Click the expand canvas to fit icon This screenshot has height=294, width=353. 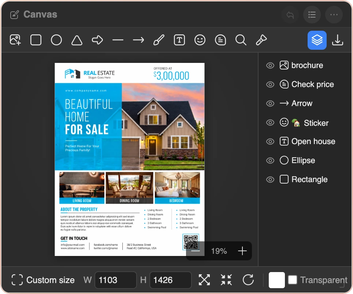click(x=204, y=280)
